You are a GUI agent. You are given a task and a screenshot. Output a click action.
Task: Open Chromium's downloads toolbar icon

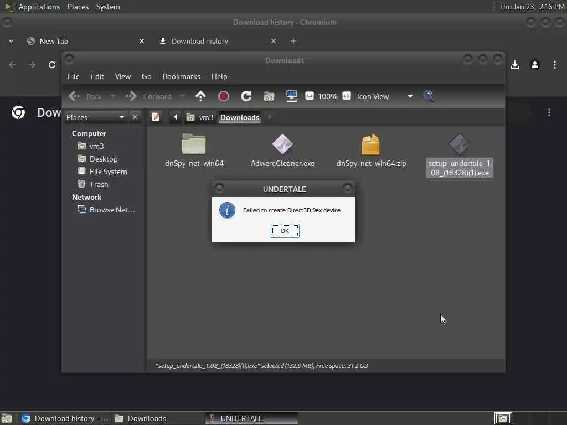click(x=515, y=65)
